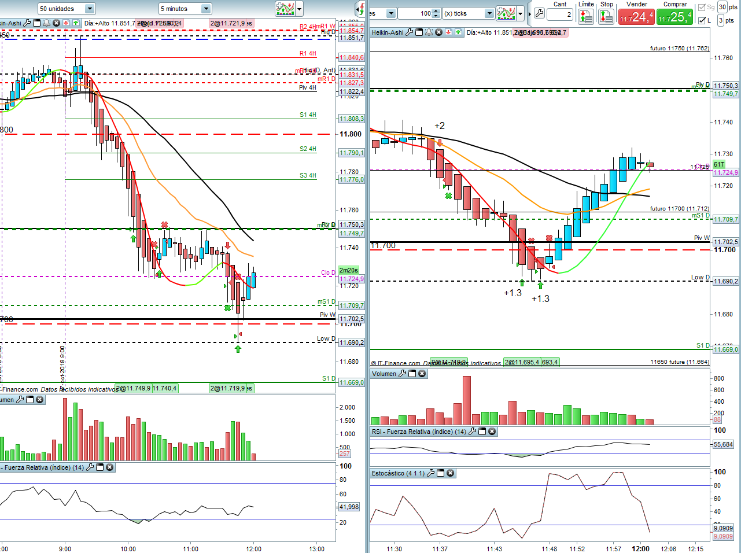
Task: Toggle the Sg checkbox
Action: (x=702, y=8)
